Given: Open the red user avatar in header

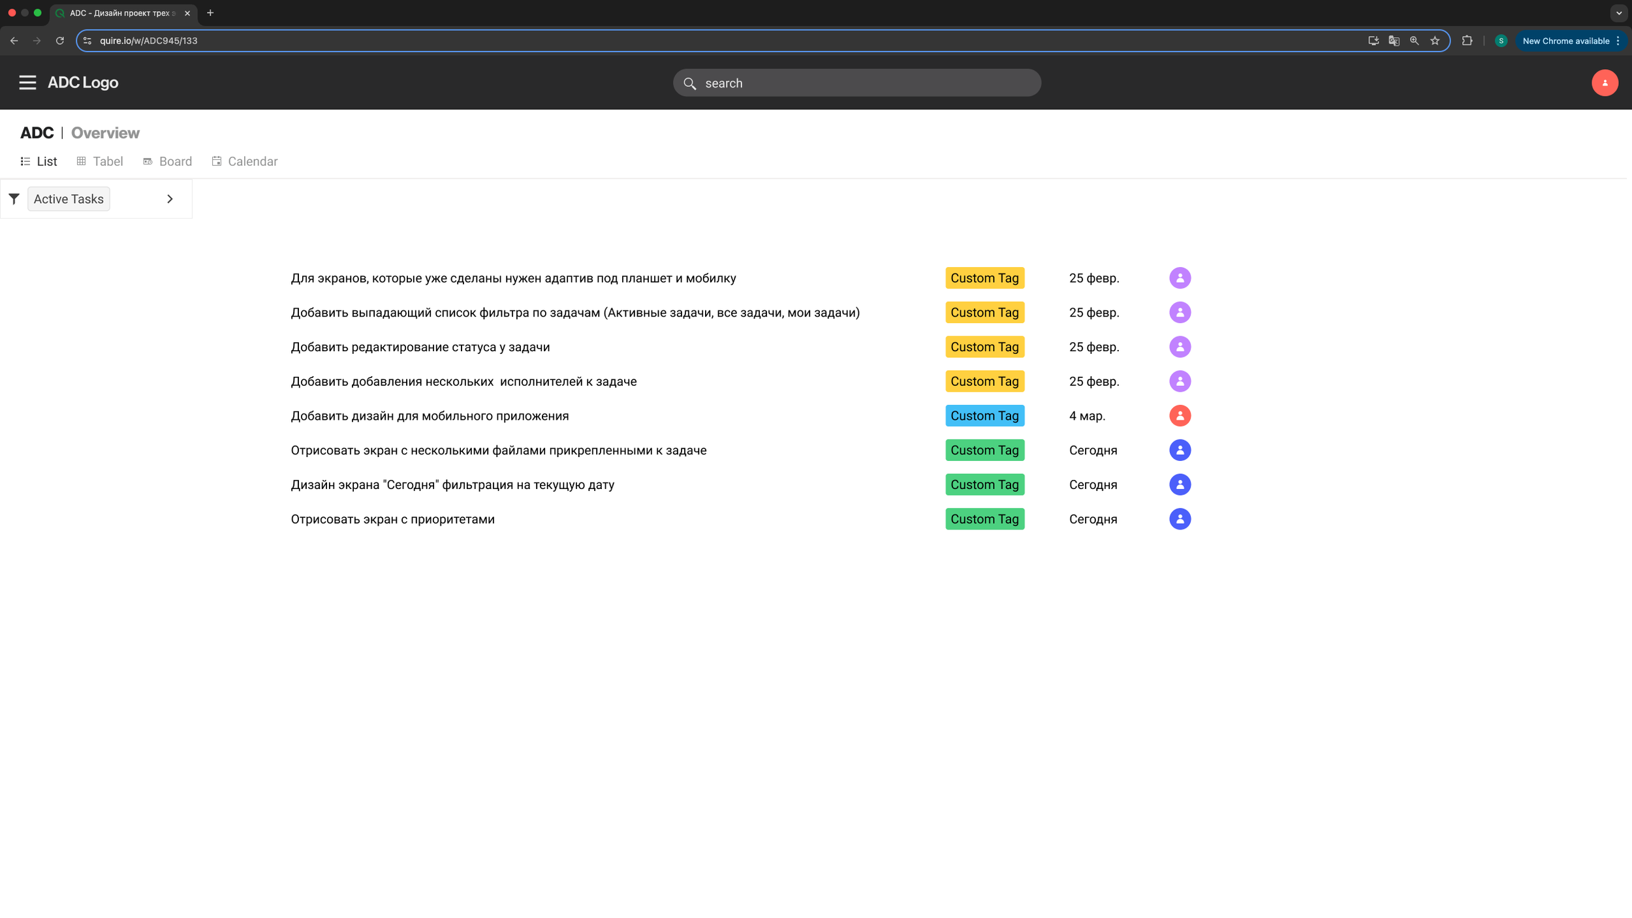Looking at the screenshot, I should pyautogui.click(x=1605, y=83).
